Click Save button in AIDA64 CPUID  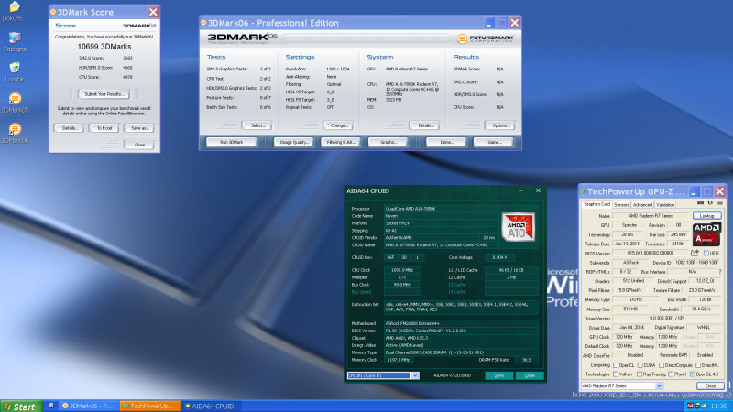498,375
